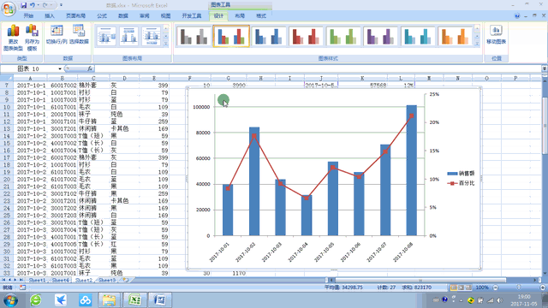
Task: Expand chart styles gallery more arrow
Action: 477,44
